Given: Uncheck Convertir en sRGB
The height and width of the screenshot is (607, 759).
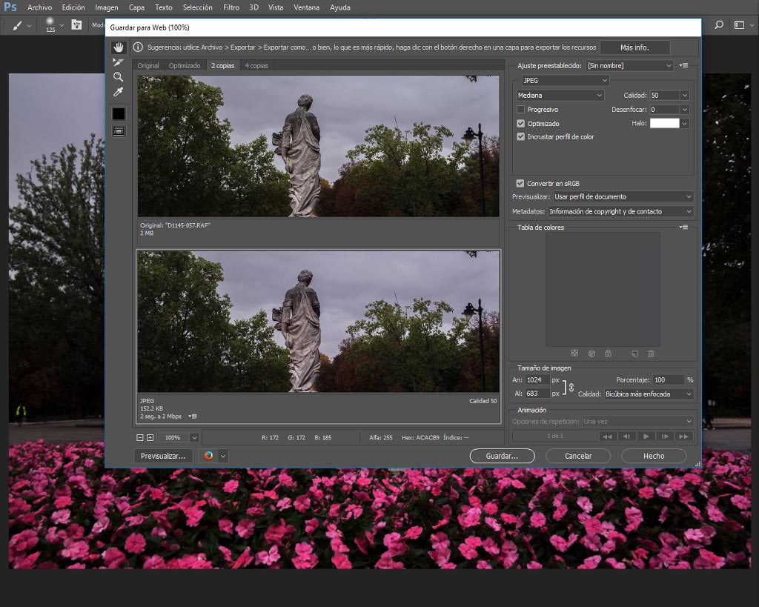Looking at the screenshot, I should tap(520, 184).
